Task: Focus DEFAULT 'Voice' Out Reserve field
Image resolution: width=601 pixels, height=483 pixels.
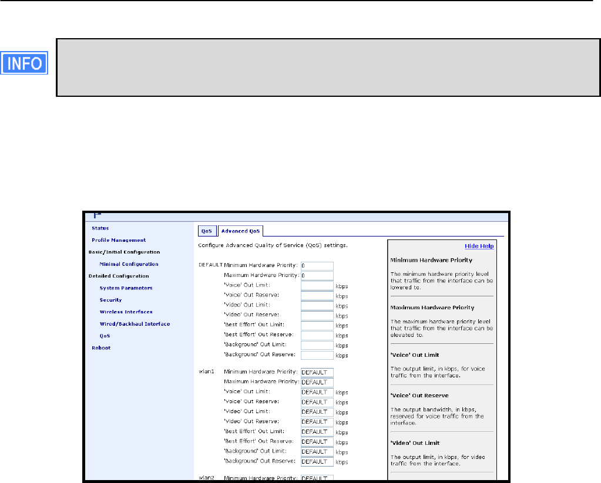Action: click(x=317, y=296)
